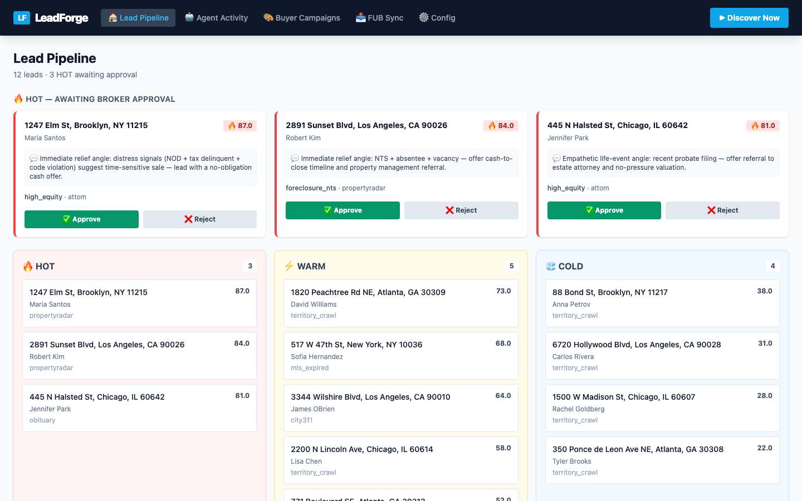Open the 6720 Hollywood Blvd lead card
The image size is (802, 501).
pyautogui.click(x=662, y=356)
